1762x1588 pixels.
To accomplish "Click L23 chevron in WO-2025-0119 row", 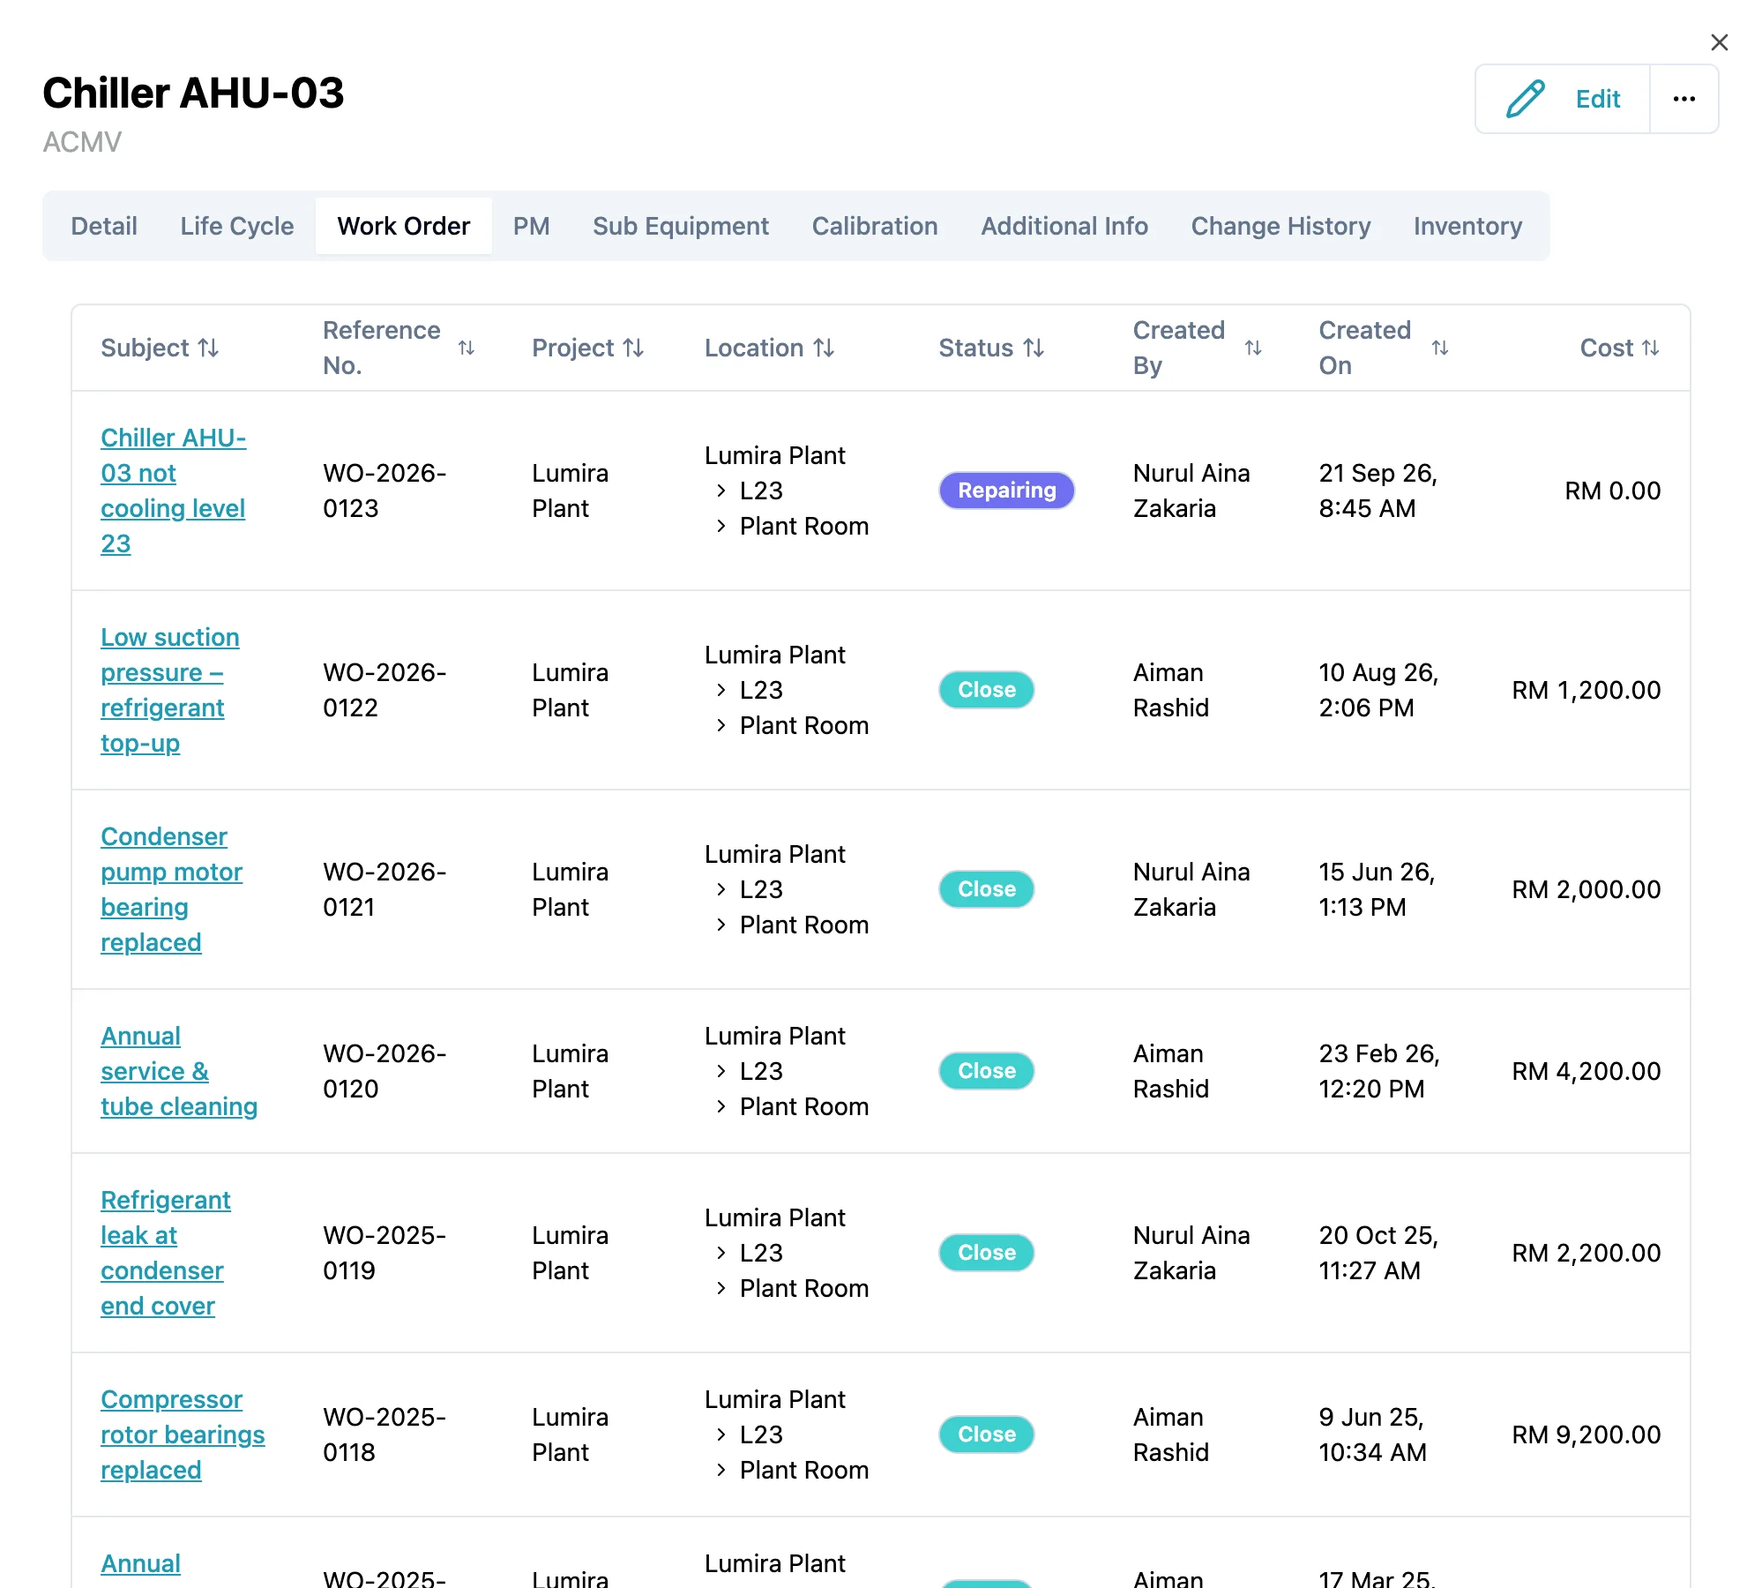I will (x=721, y=1253).
